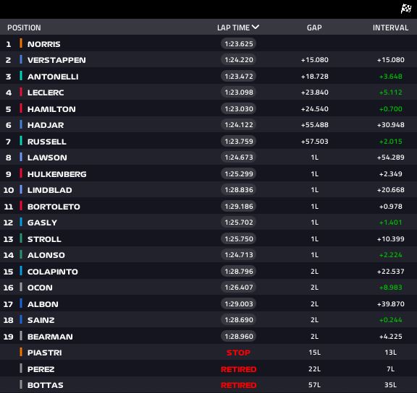Open the LAP TIME column dropdown chevron
Image resolution: width=417 pixels, height=393 pixels.
[256, 27]
